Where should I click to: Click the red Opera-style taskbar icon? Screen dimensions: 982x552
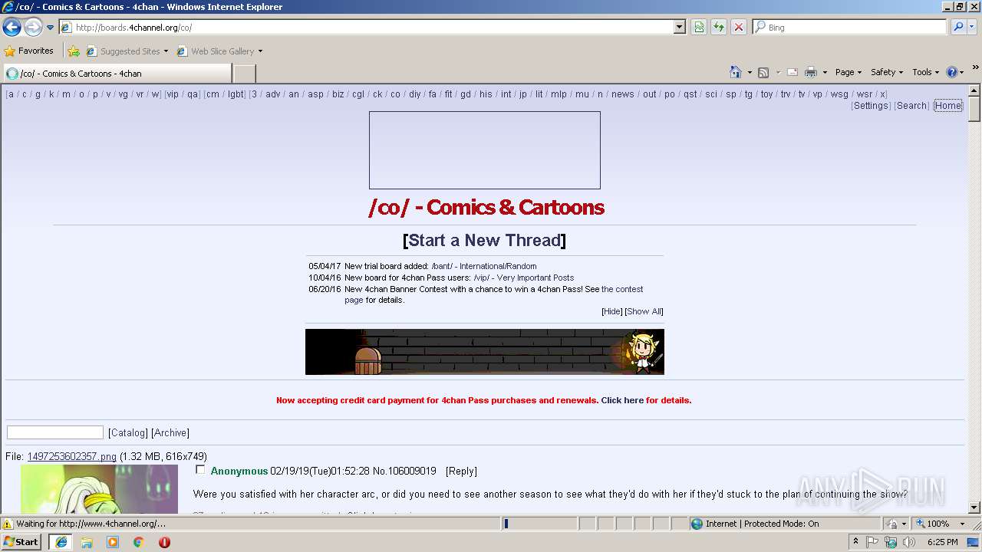point(164,541)
